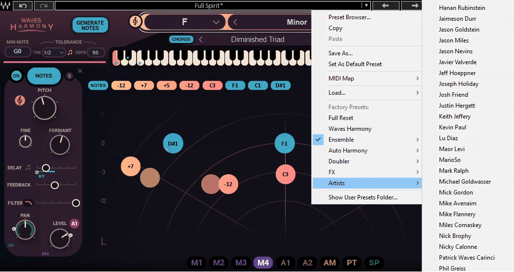Adjust the FILTER slider handle
514x272 pixels.
pos(76,203)
